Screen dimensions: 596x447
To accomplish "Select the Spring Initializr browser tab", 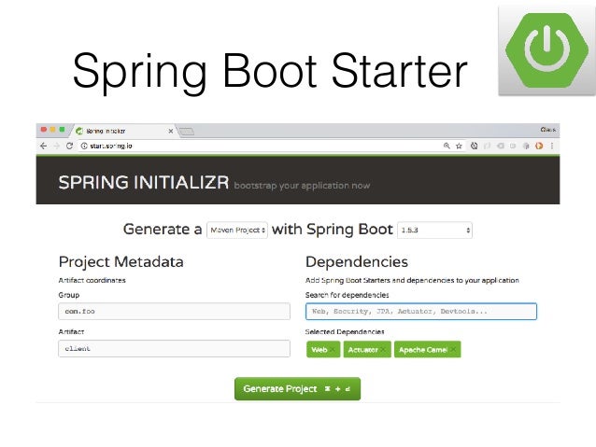I will (x=123, y=131).
